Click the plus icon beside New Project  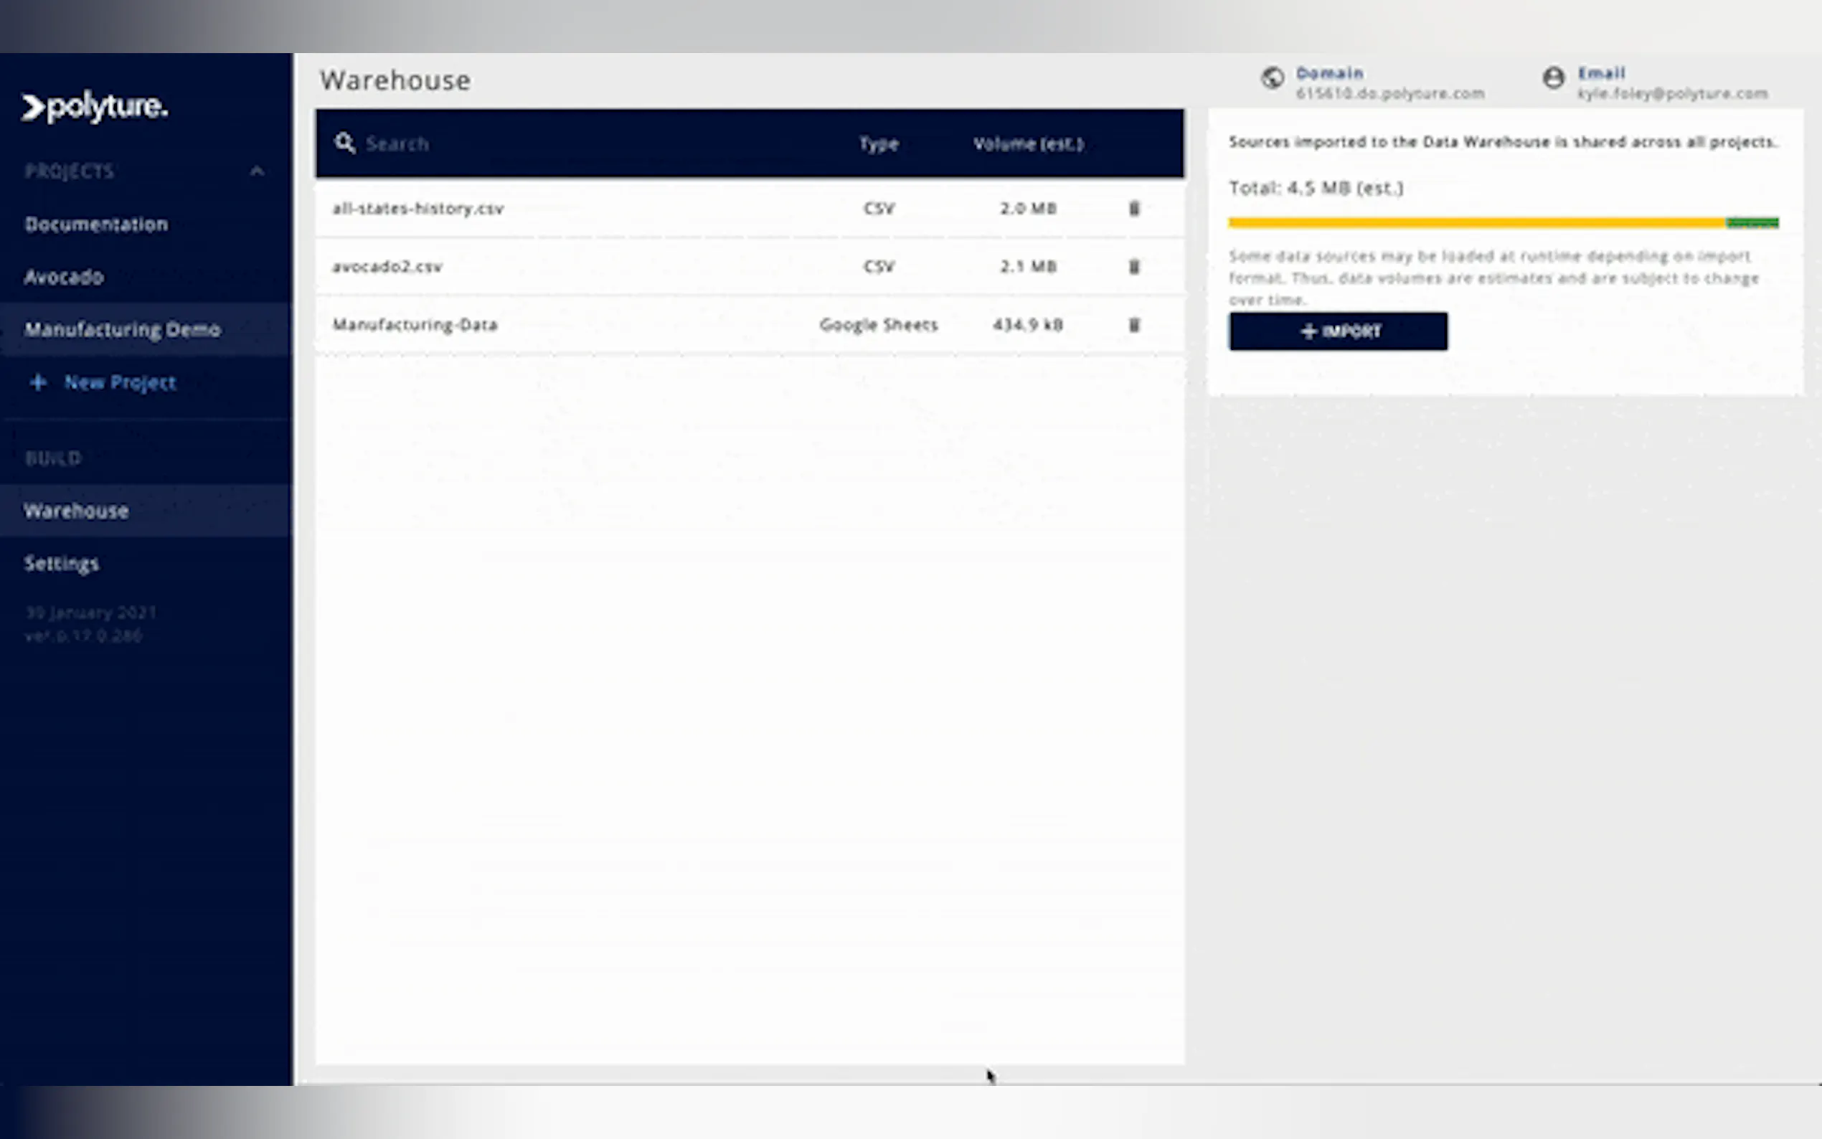tap(38, 383)
